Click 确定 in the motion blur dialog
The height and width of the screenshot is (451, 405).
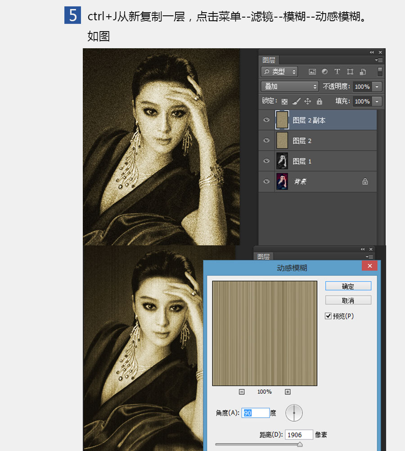(x=348, y=286)
